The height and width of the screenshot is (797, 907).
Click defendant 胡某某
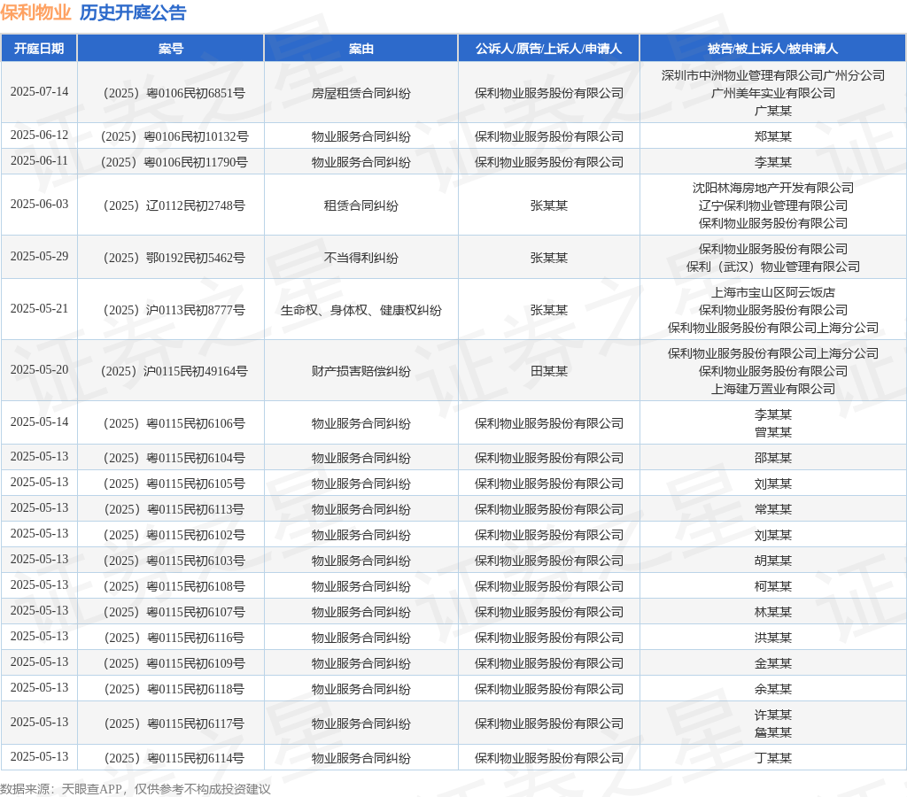(x=772, y=561)
